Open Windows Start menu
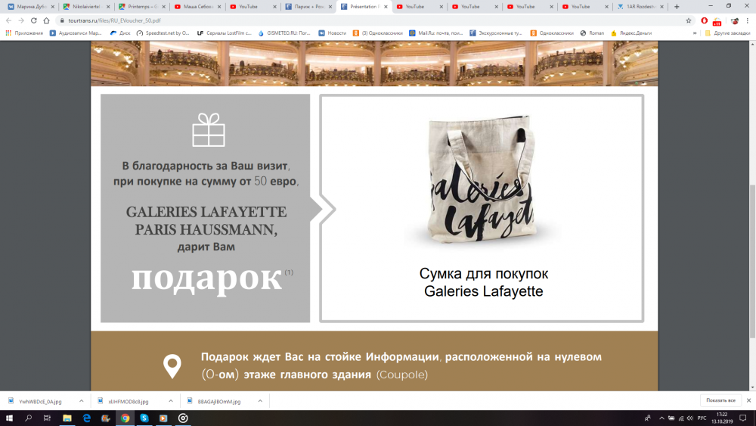This screenshot has height=426, width=756. point(8,418)
